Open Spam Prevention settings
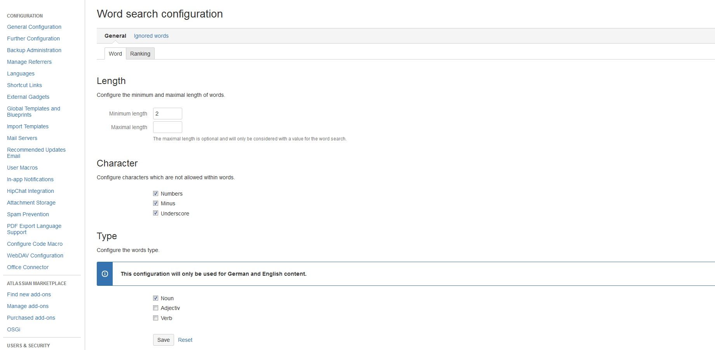Viewport: 715px width, 350px height. (x=28, y=214)
